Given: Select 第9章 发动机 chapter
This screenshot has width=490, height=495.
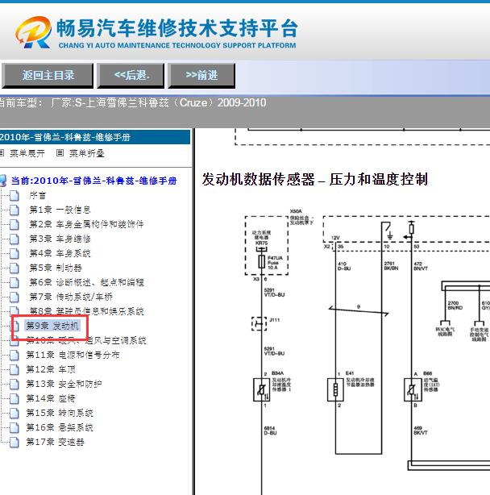Looking at the screenshot, I should 52,326.
